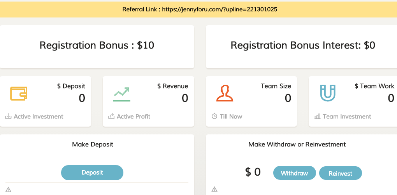Click the Till Now clock icon
This screenshot has width=397, height=195.
click(214, 117)
